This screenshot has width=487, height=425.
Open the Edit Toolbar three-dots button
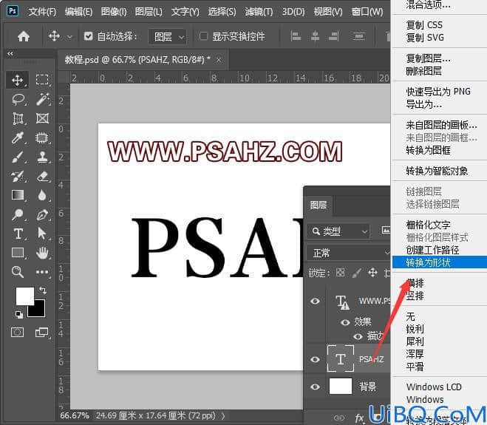point(42,272)
